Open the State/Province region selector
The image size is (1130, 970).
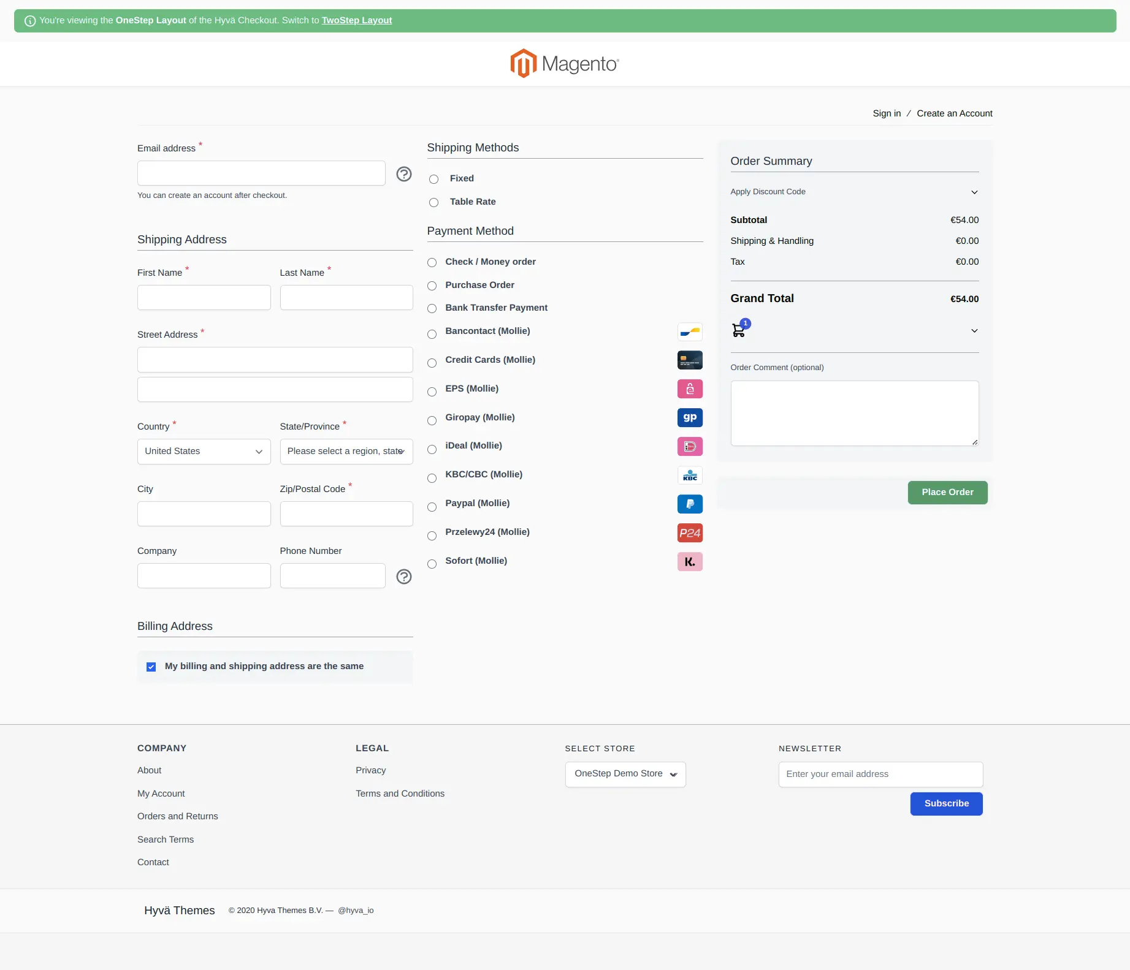(x=346, y=451)
